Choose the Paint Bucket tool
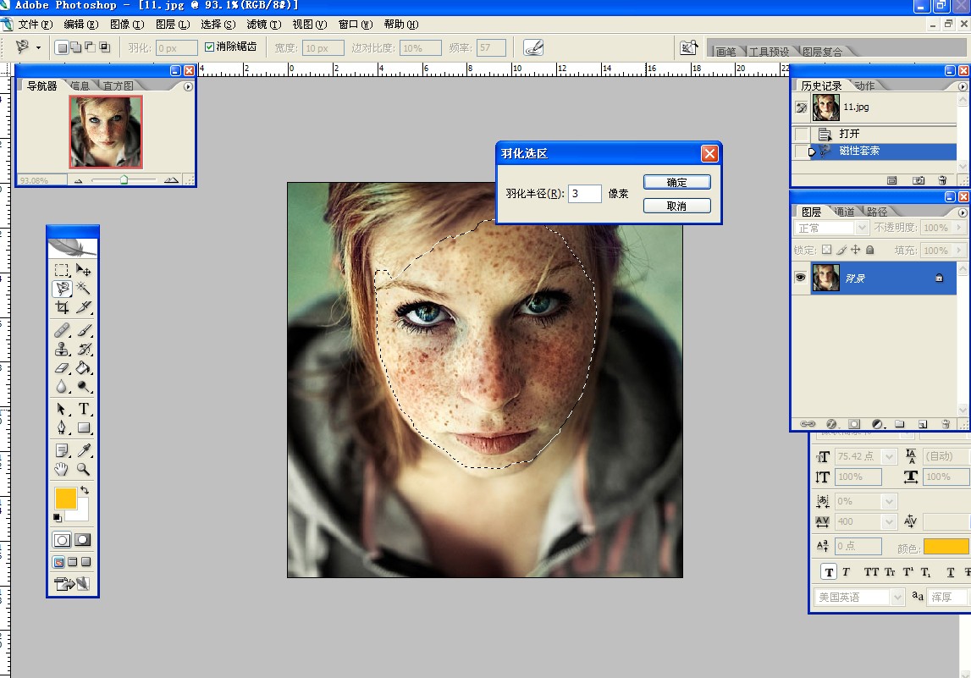 click(x=84, y=368)
